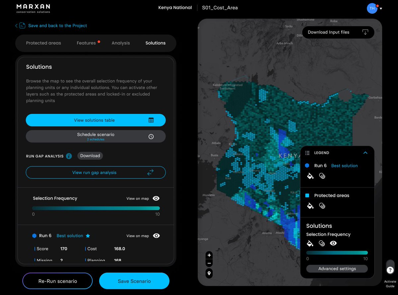Open the Run Gap Analysis info icon

[69, 156]
